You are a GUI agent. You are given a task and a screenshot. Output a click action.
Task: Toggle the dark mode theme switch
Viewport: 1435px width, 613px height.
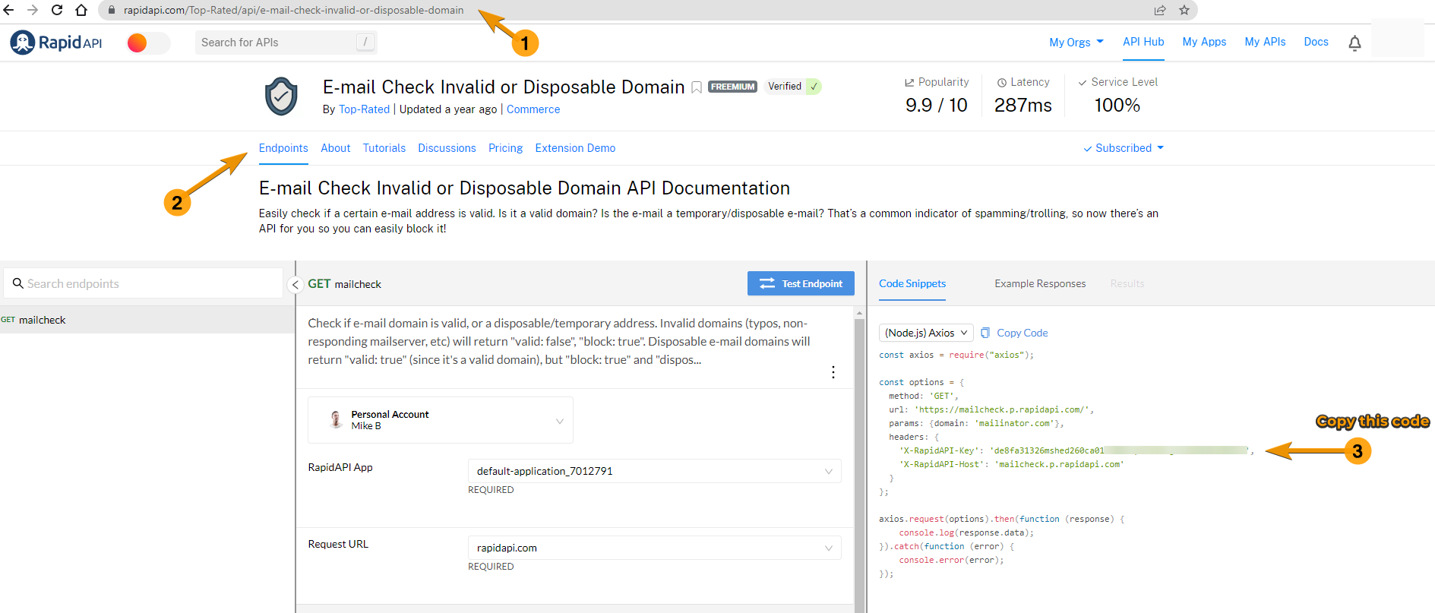point(148,43)
